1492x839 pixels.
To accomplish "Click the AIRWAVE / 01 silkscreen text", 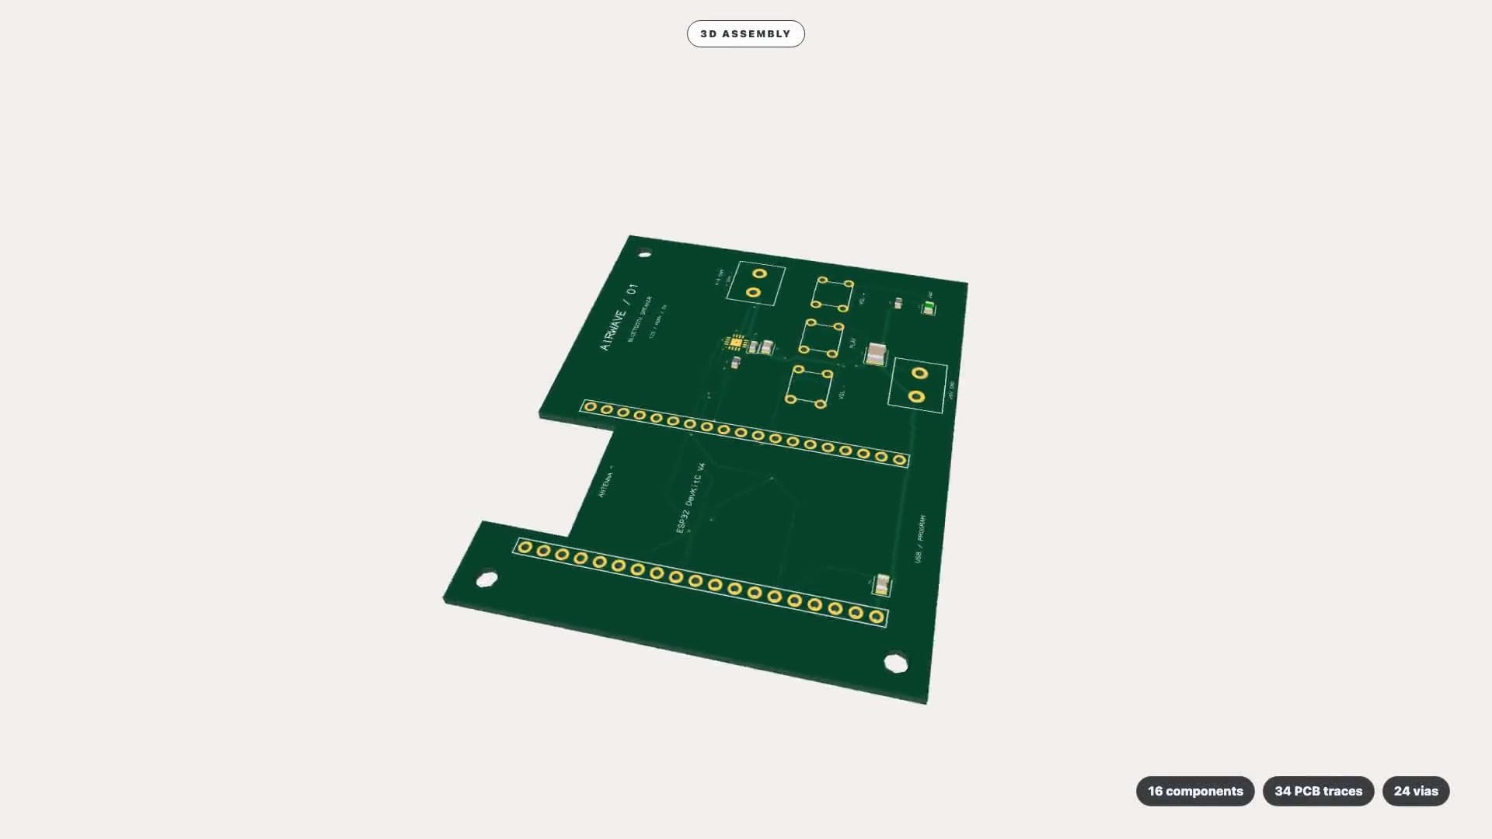I will click(x=619, y=317).
